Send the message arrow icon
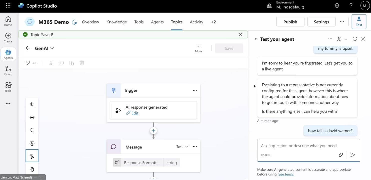371x180 pixels. coord(353,155)
